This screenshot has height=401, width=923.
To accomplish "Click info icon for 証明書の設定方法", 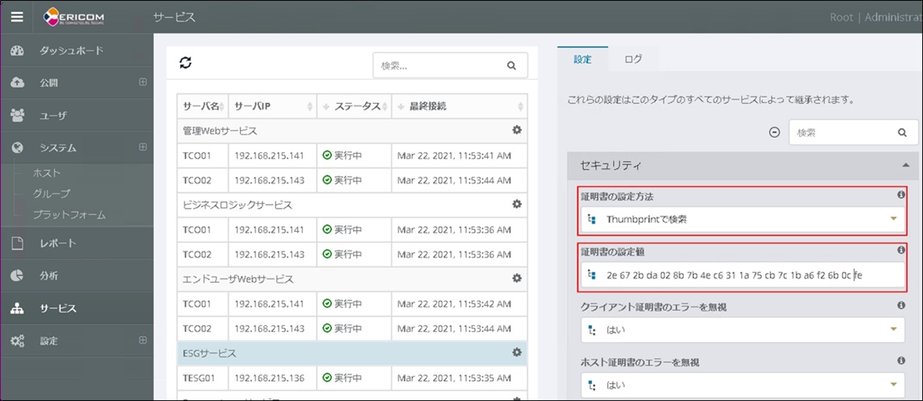I will coord(901,195).
